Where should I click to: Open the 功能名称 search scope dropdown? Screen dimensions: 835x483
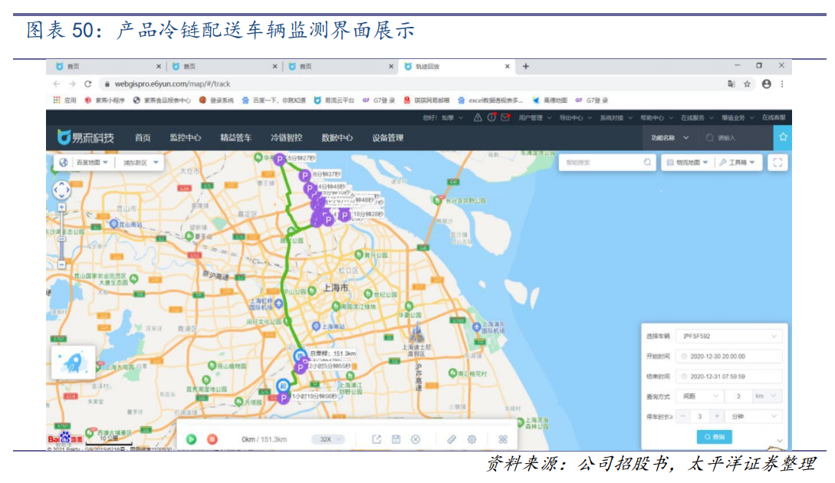[670, 138]
